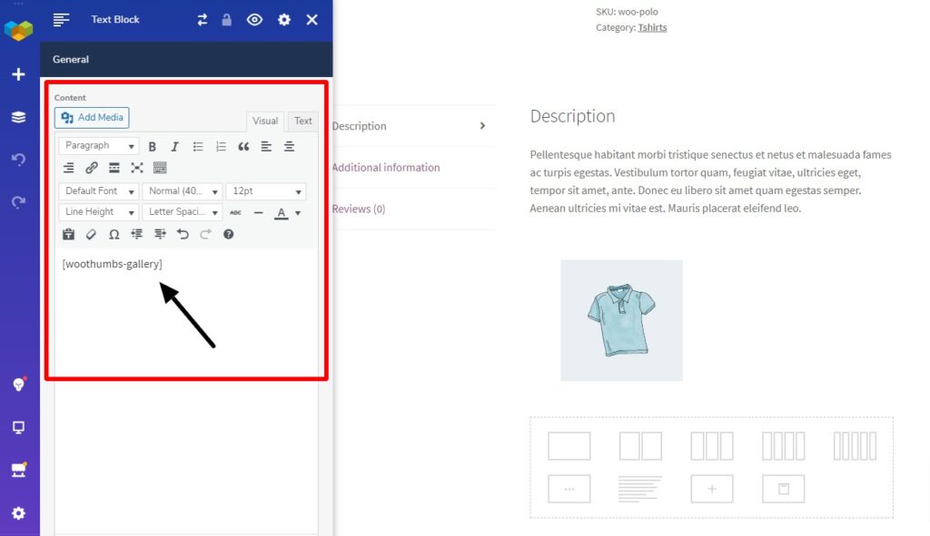Screen dimensions: 930x536
Task: Open the Default Font dropdown
Action: 99,191
